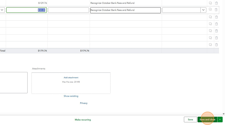Image resolution: width=225 pixels, height=125 pixels.
Task: Click trash icon on first empty row below $50.00 line
Action: coord(216,17)
